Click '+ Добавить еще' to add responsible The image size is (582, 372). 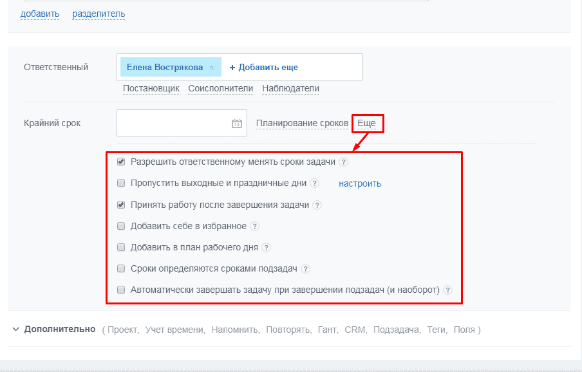coord(263,67)
